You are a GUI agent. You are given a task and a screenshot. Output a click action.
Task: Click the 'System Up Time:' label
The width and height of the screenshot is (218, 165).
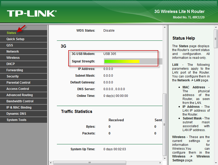point(83,149)
